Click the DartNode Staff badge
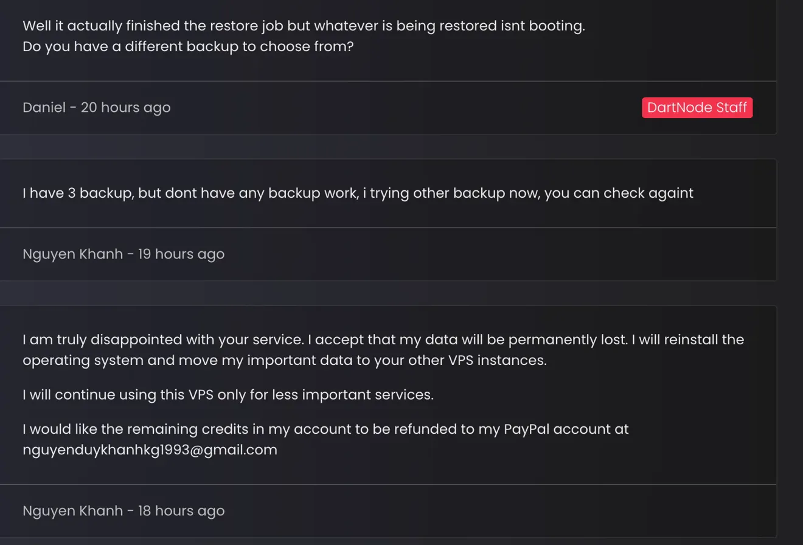Viewport: 803px width, 545px height. pyautogui.click(x=697, y=108)
